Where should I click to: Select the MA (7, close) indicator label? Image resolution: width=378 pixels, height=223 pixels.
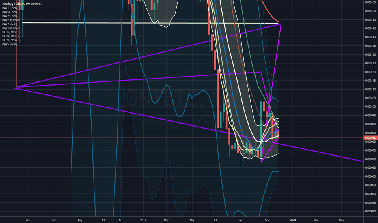pyautogui.click(x=9, y=24)
